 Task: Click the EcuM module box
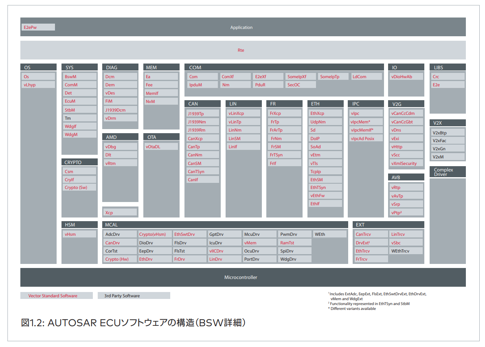[79, 101]
